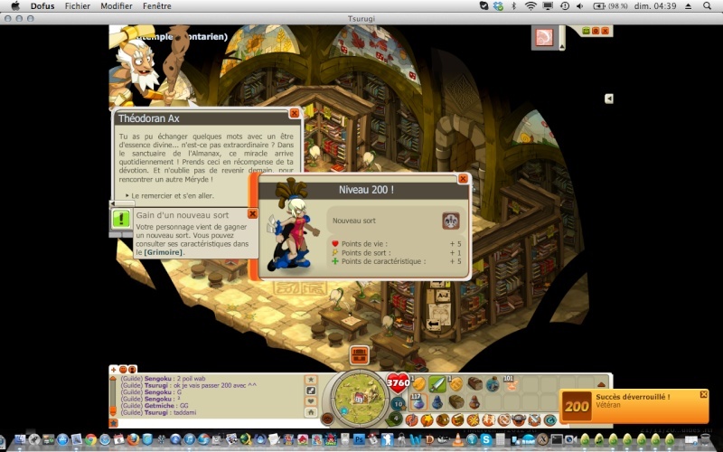Screen dimensions: 723x452
Task: Open the Apple menu
Action: coord(15,6)
